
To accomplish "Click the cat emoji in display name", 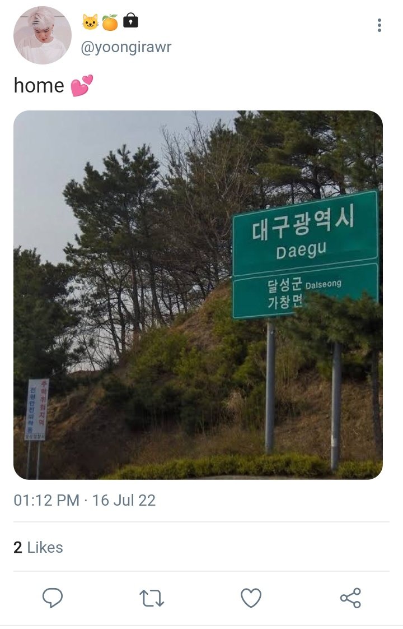I will point(90,22).
